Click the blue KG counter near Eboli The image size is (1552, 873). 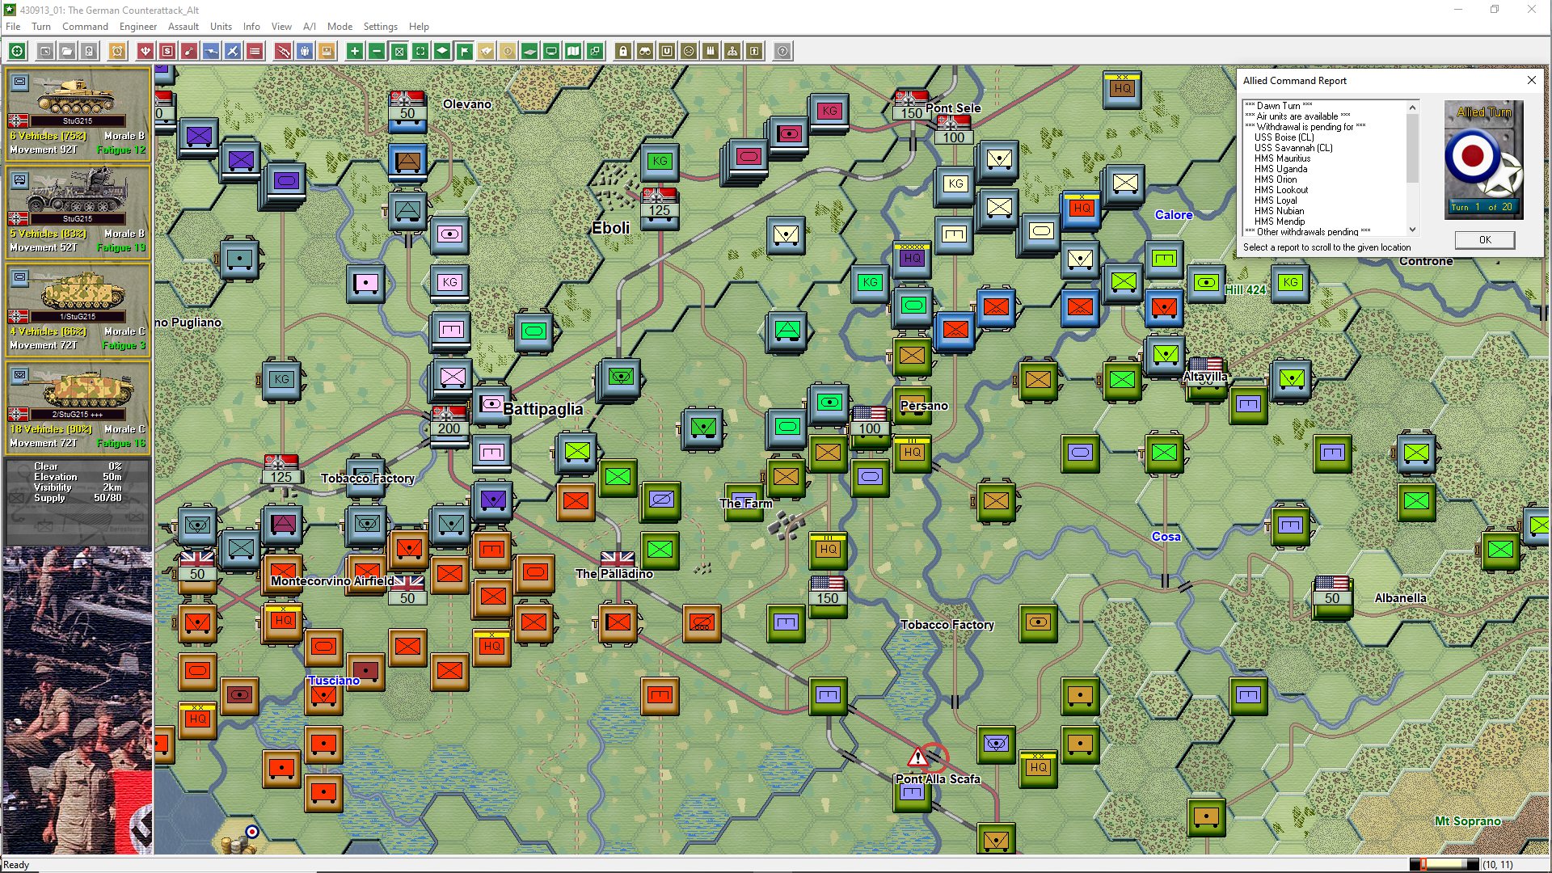[660, 162]
